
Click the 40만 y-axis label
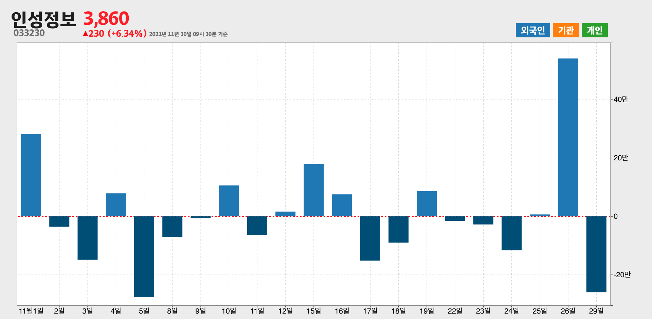[621, 100]
